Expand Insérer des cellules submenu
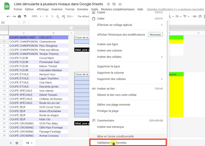 pos(162,57)
